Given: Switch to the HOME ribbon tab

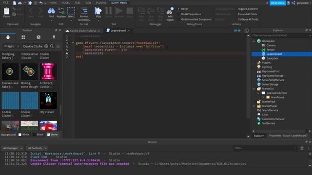Looking at the screenshot, I should point(53,3).
